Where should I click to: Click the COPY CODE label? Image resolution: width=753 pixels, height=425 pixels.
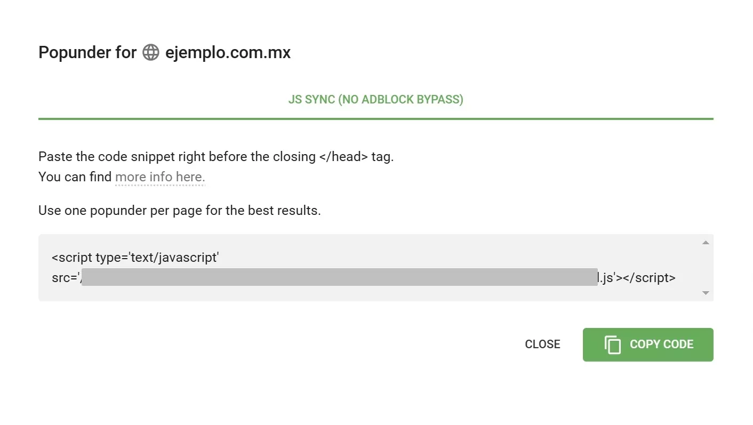pyautogui.click(x=661, y=344)
